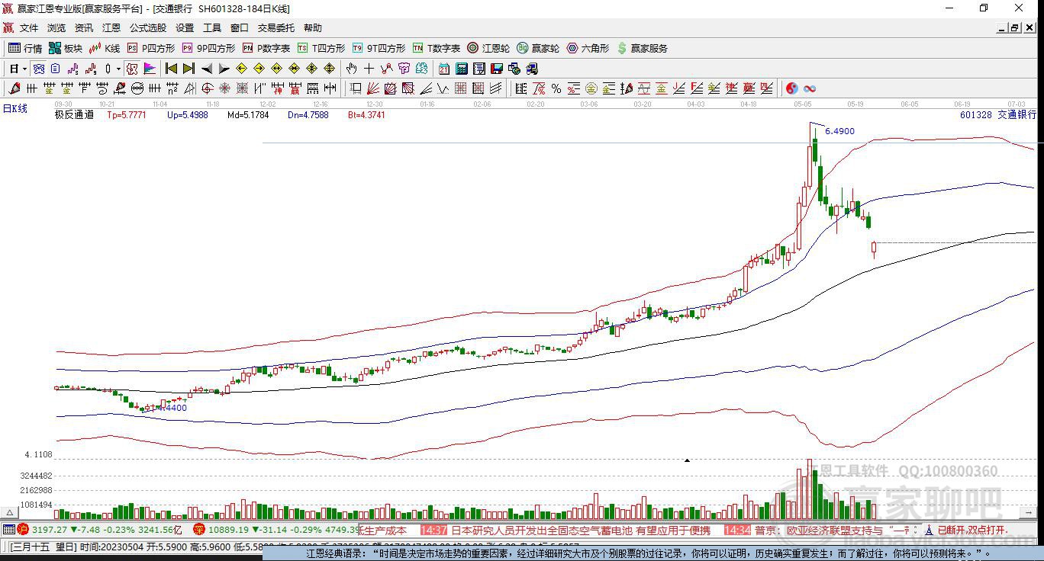The image size is (1044, 561).
Task: Select the hand pan tool
Action: click(x=351, y=69)
